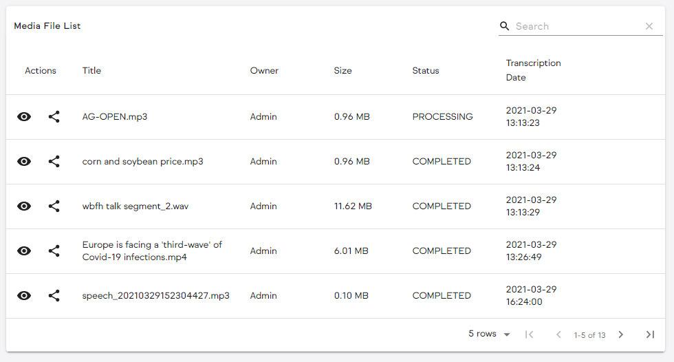Image resolution: width=674 pixels, height=362 pixels.
Task: Click the 2021-03-29 16:24:00 date cell
Action: 531,295
